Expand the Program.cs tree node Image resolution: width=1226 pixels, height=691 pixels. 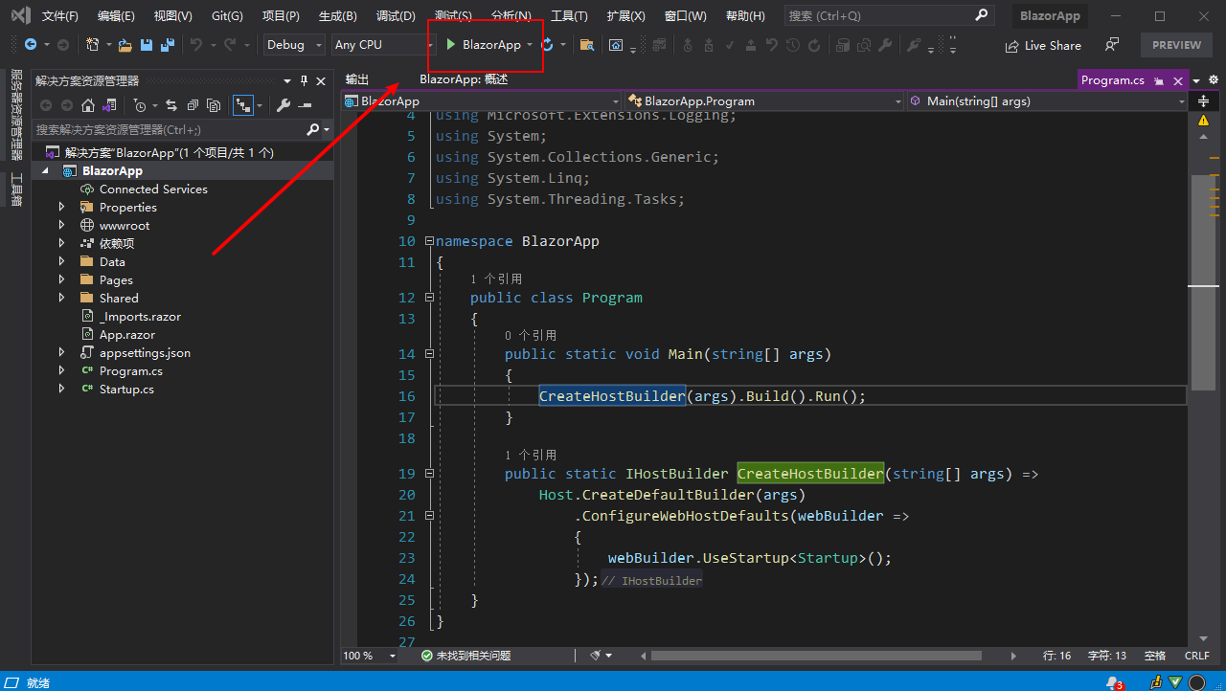pos(62,370)
